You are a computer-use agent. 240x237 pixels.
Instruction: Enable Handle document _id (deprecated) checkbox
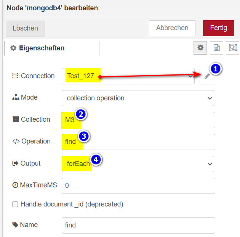[15, 204]
